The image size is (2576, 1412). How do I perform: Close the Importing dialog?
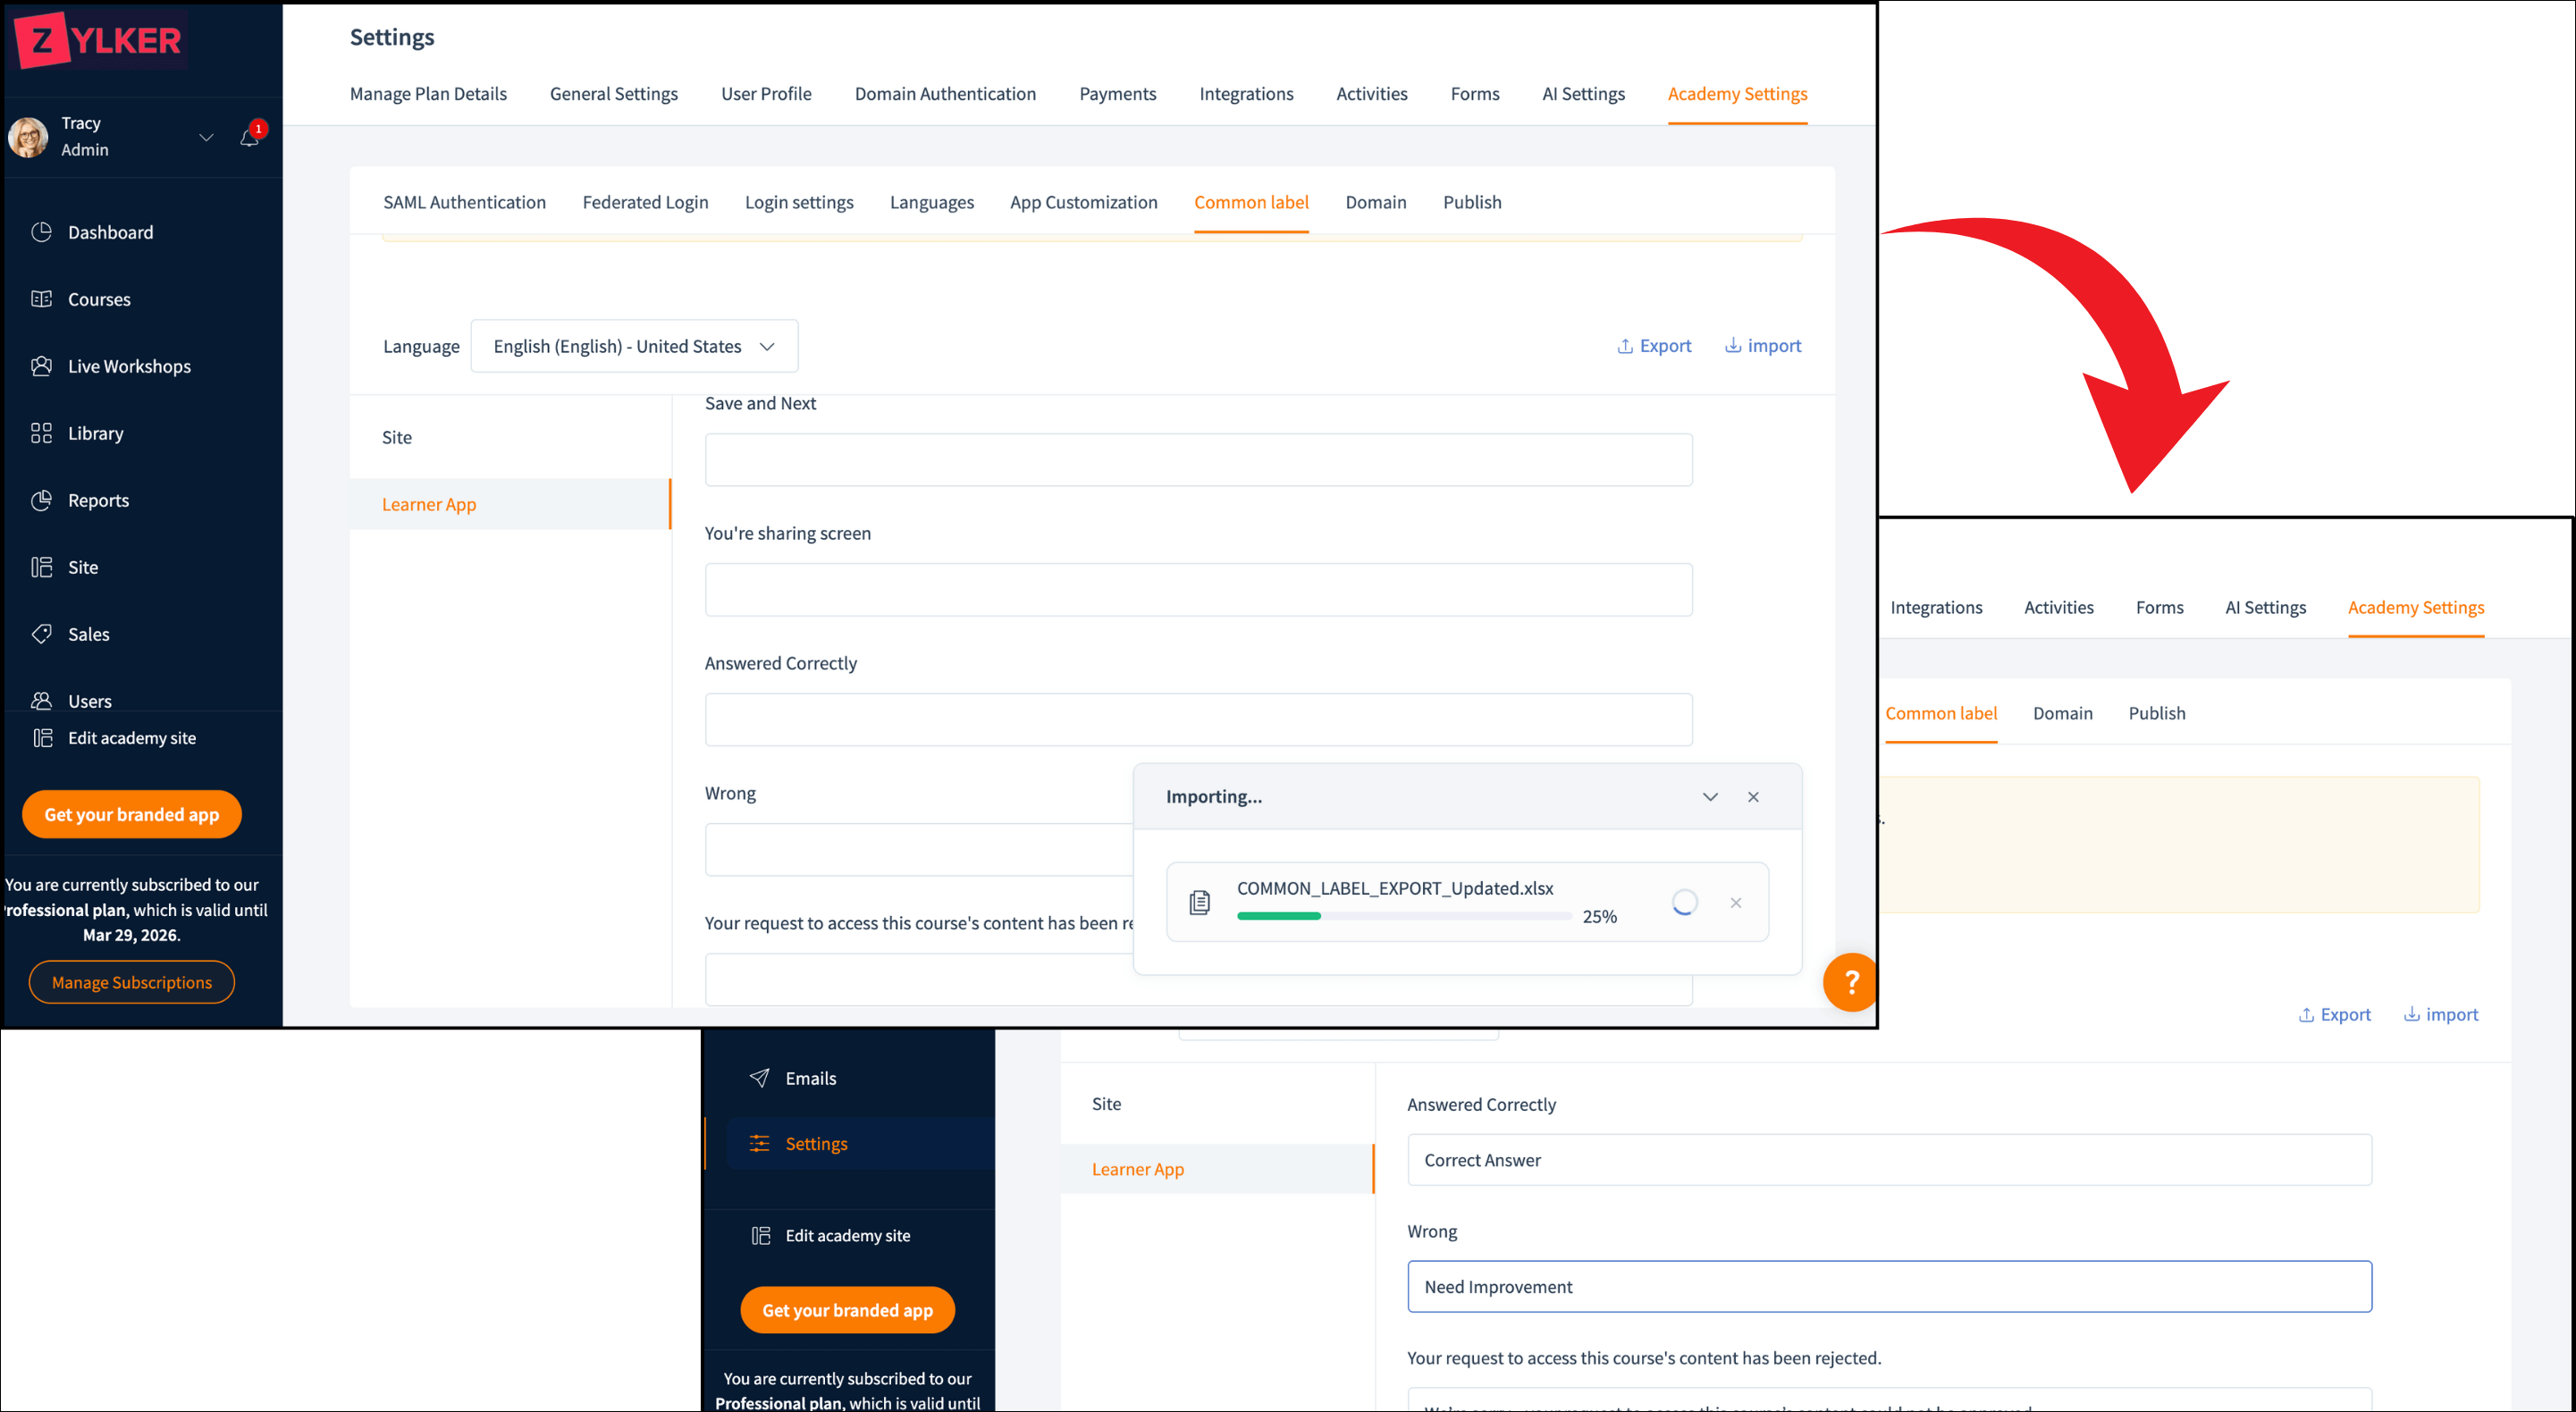pyautogui.click(x=1753, y=797)
